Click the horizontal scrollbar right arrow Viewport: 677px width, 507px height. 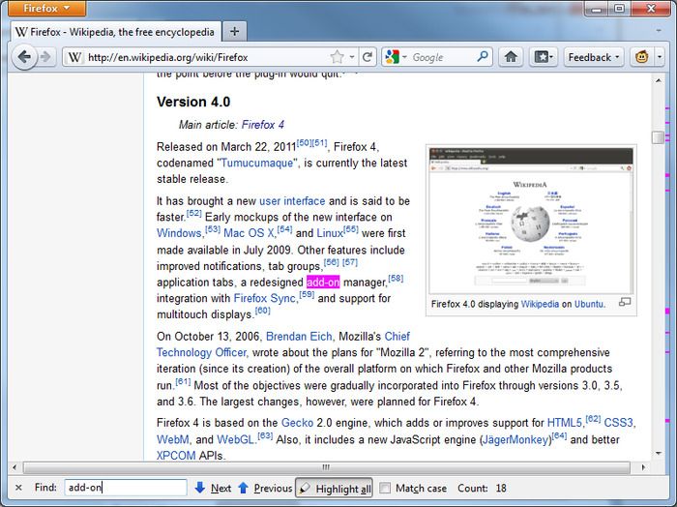(x=643, y=467)
